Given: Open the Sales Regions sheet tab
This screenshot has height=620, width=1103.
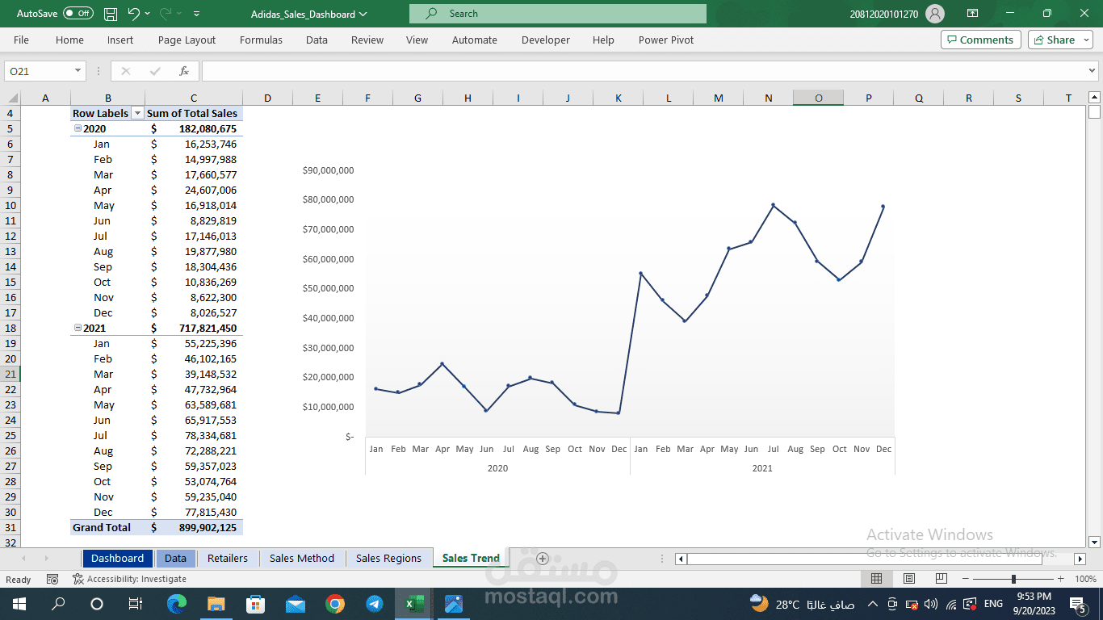Looking at the screenshot, I should click(388, 558).
